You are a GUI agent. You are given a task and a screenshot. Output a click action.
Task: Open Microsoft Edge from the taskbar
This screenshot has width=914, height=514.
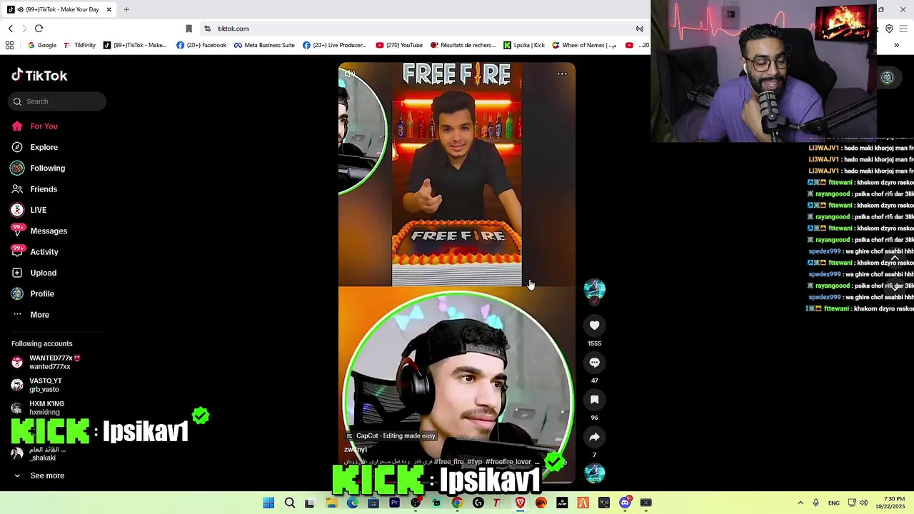tap(353, 503)
